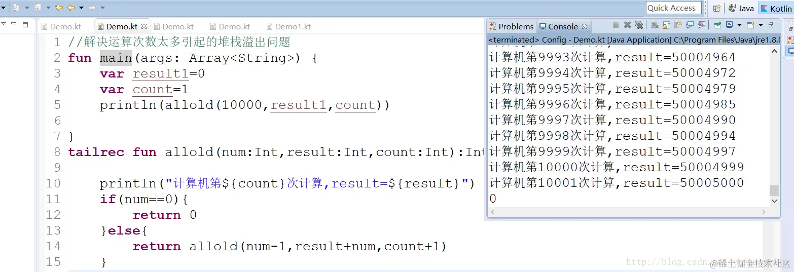Pin the current Console
Screen dimensions: 794x272
[717, 25]
